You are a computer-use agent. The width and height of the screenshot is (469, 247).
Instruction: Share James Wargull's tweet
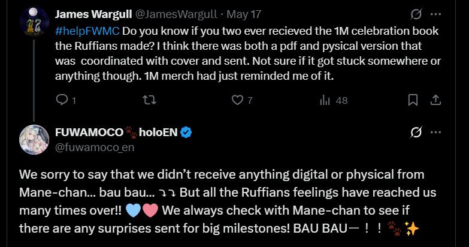tap(435, 100)
